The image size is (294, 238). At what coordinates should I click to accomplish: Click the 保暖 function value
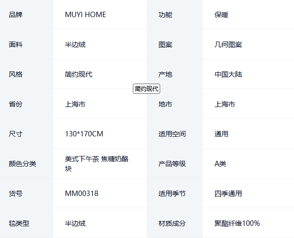click(x=221, y=15)
